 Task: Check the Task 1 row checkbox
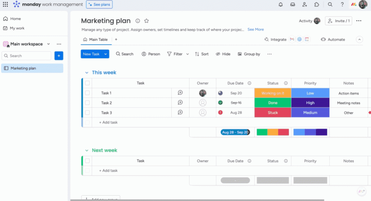pyautogui.click(x=87, y=93)
